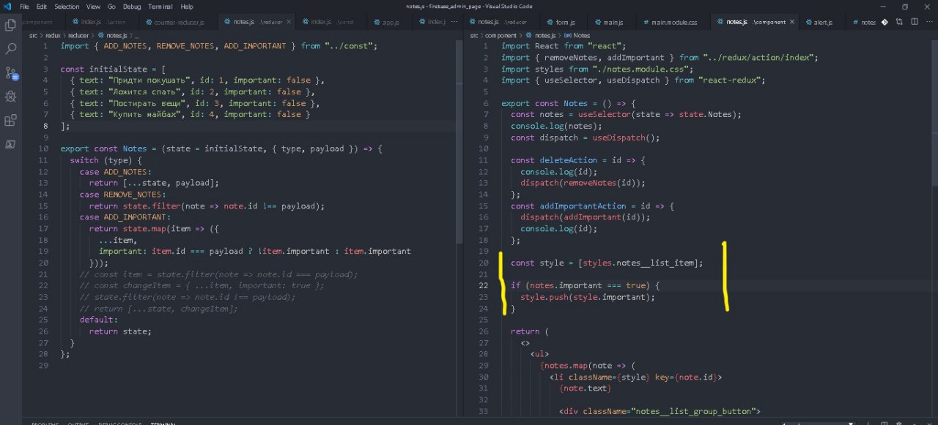This screenshot has width=938, height=425.
Task: Split the right editor with split icon
Action: click(x=914, y=22)
